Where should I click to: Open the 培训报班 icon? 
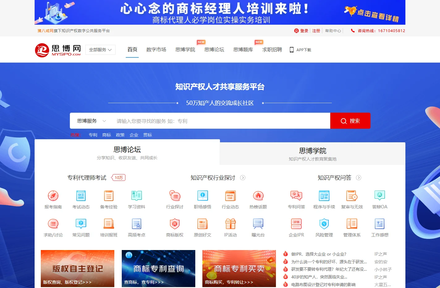(109, 224)
